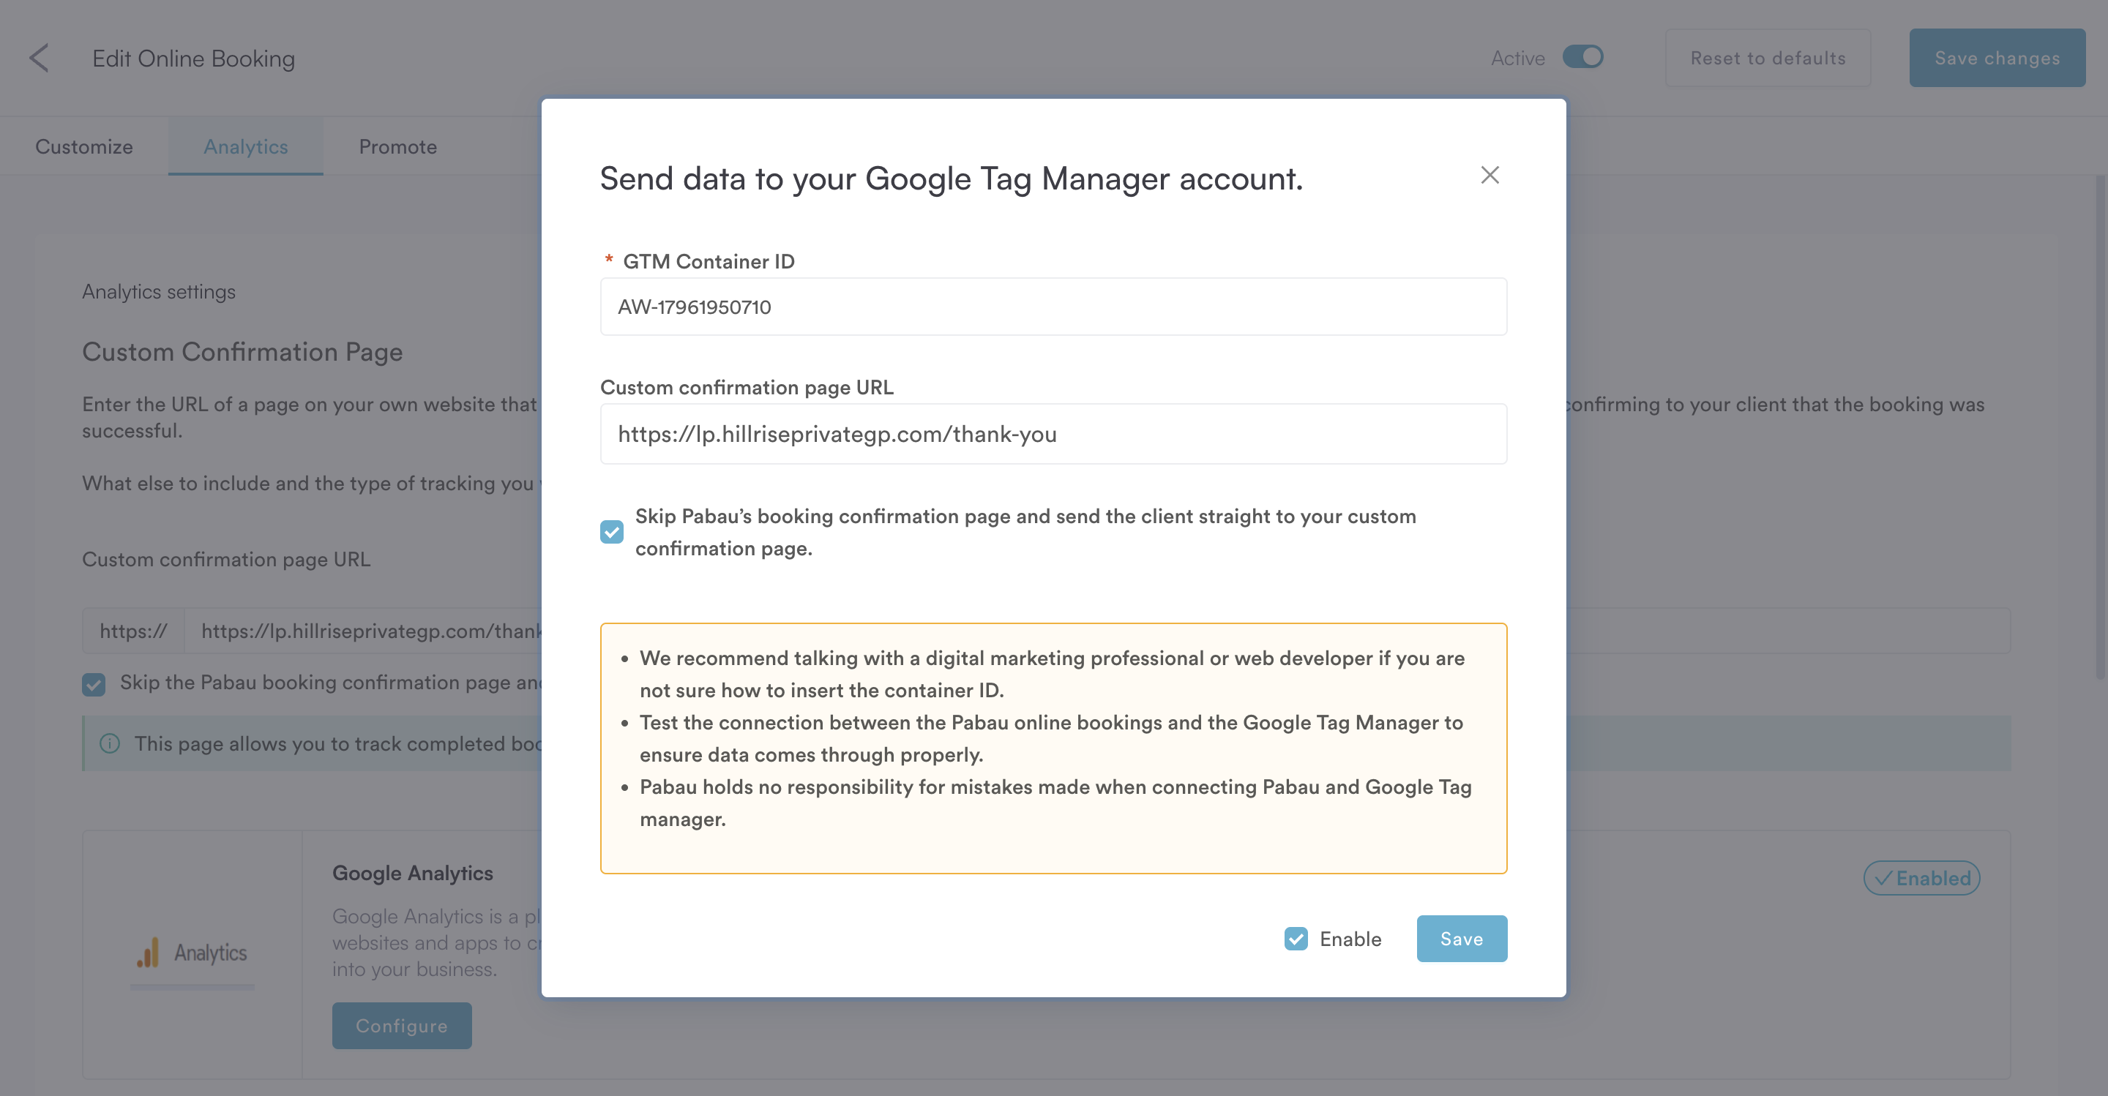Click the 'We recommend talking with a digital marketing professional' line
Image resolution: width=2108 pixels, height=1096 pixels.
pos(1053,674)
